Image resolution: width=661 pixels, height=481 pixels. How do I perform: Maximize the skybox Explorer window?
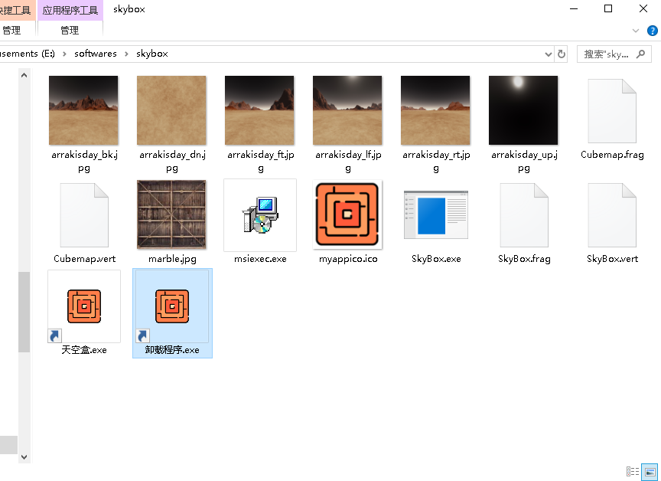608,9
